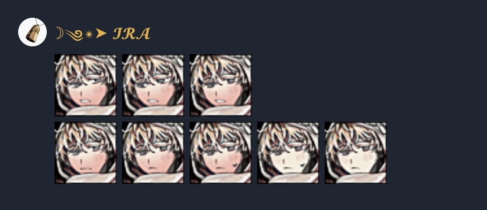This screenshot has width=487, height=210.
Task: Select the first flat-mouth emoji in bottom row
Action: click(x=85, y=153)
